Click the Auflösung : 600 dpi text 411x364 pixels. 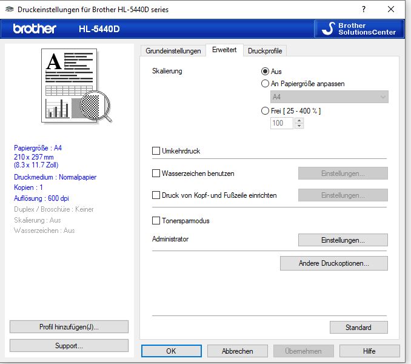tap(41, 198)
